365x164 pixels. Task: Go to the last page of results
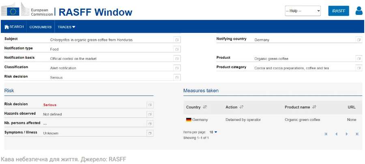click(x=357, y=134)
